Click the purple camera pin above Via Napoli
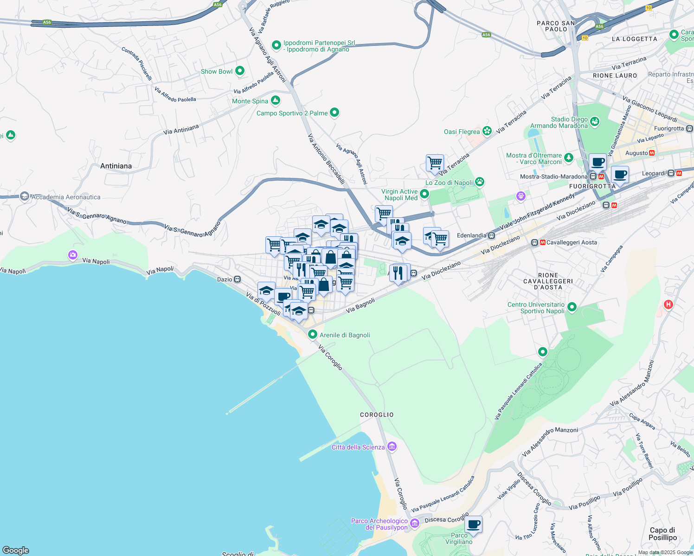The height and width of the screenshot is (556, 694). [72, 255]
